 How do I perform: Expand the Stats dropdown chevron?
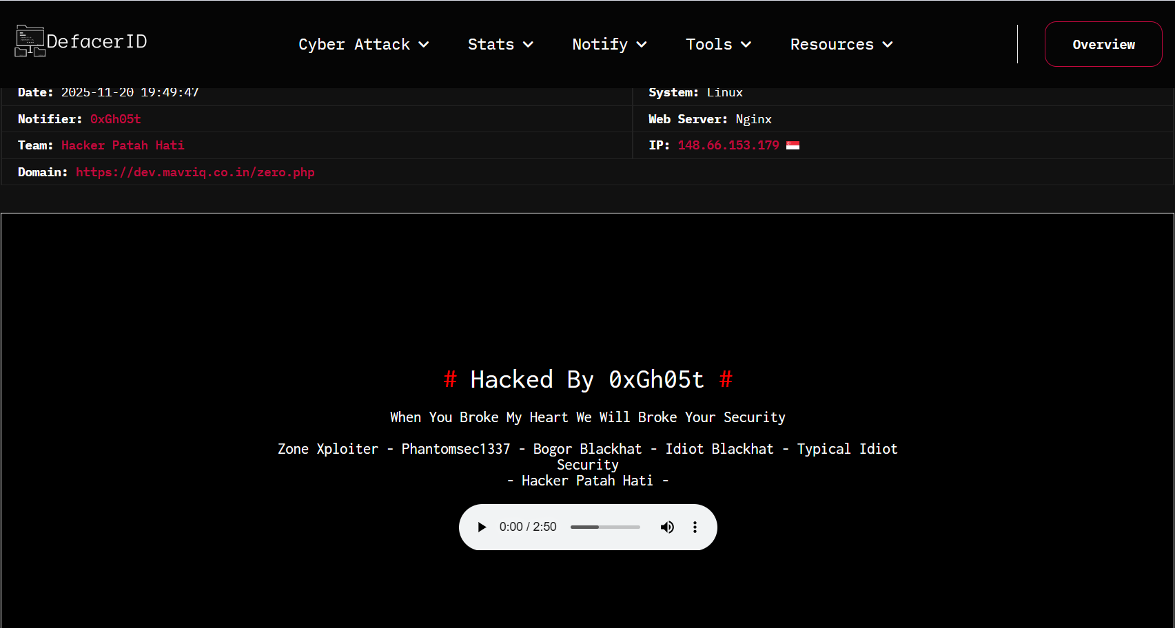529,45
